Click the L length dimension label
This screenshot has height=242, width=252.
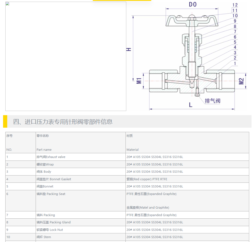pos(191,105)
